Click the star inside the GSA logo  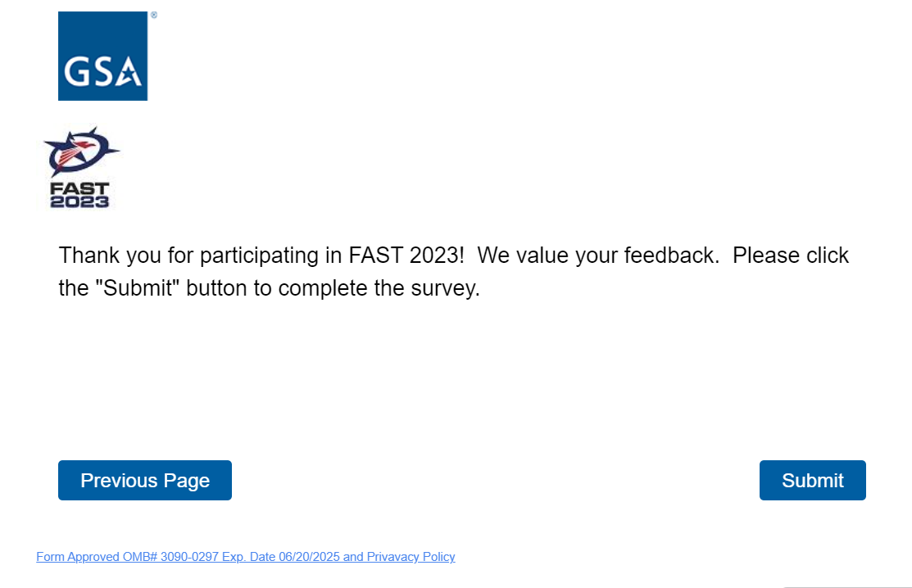pyautogui.click(x=129, y=74)
